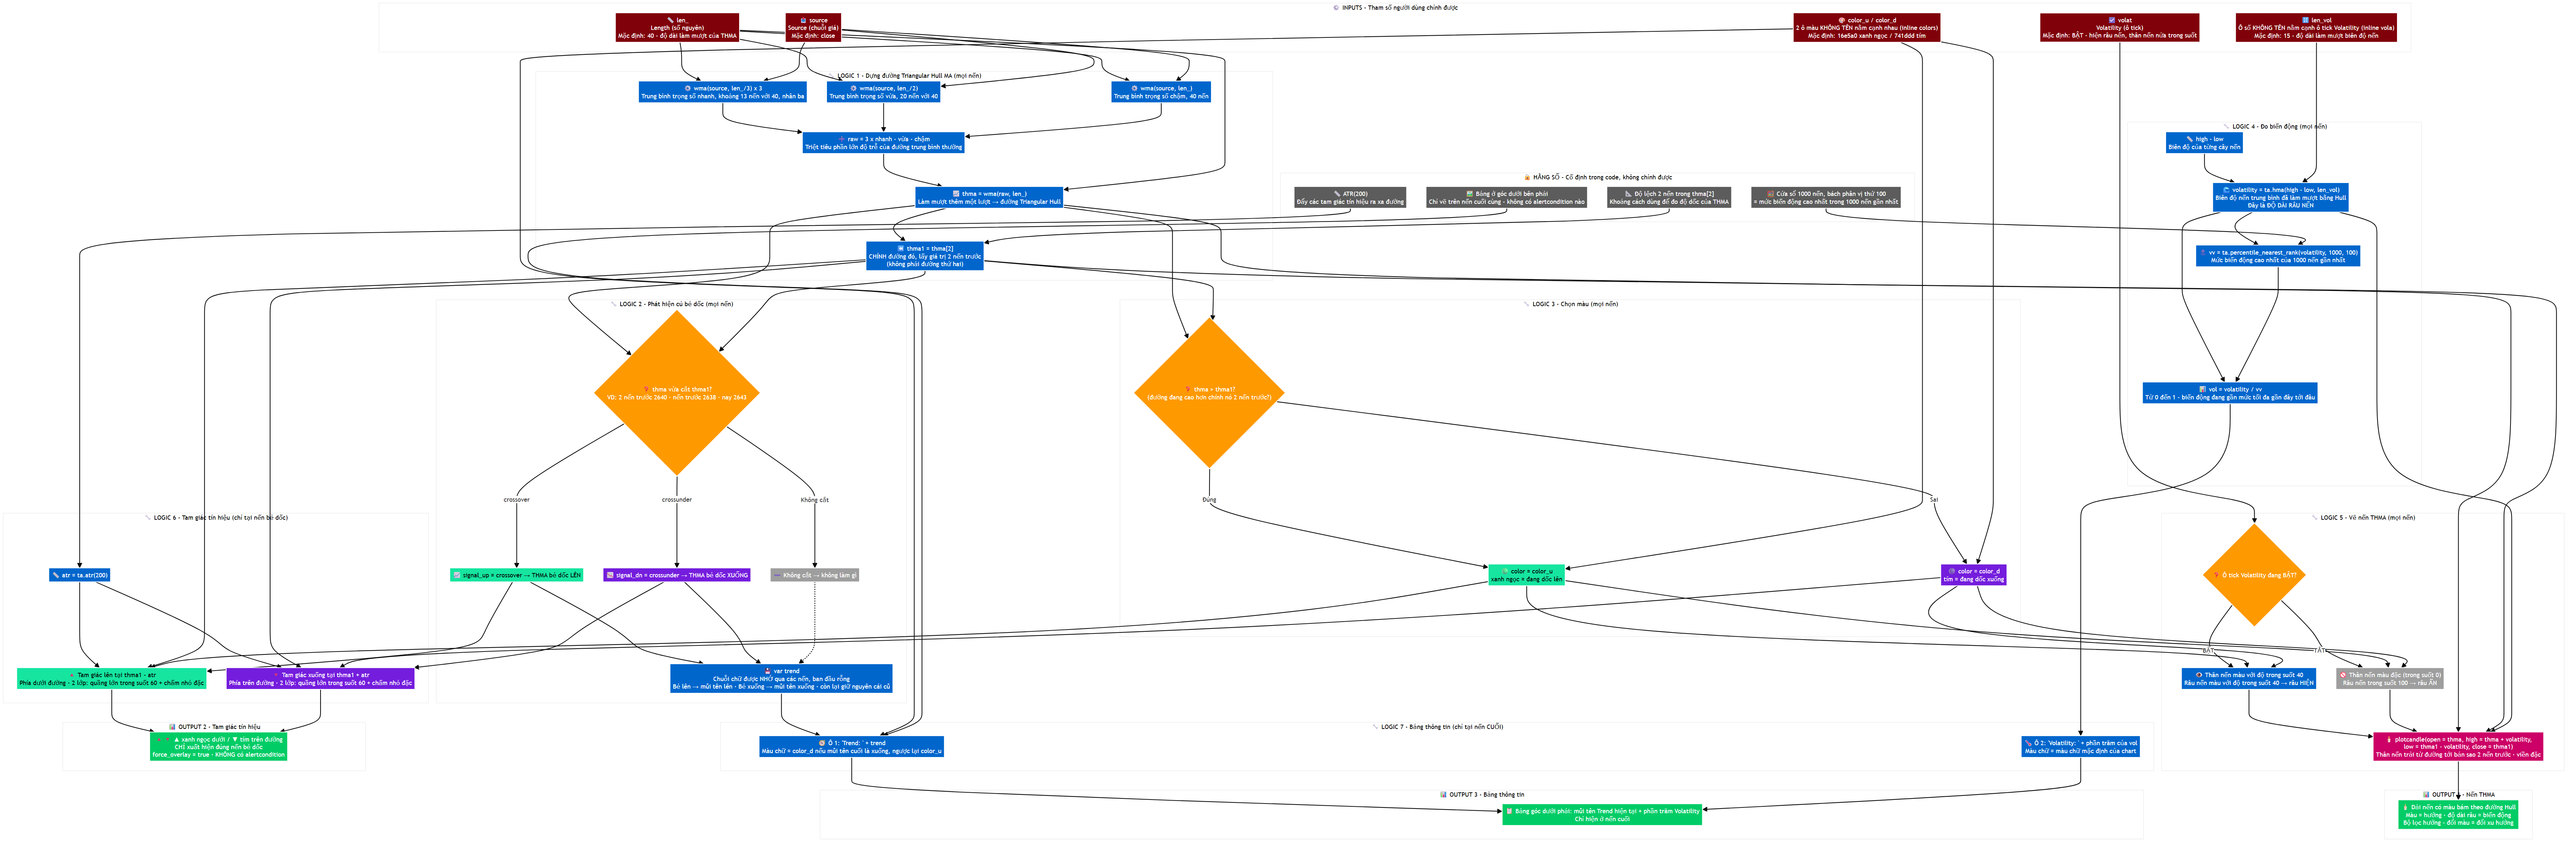The height and width of the screenshot is (846, 2576).
Task: Click the var trend node
Action: pos(781,679)
